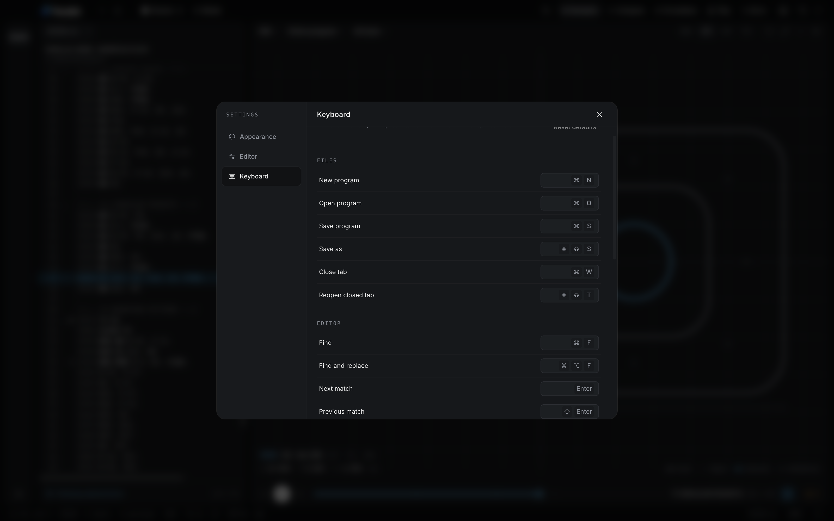Click the Keyboard icon in sidebar
Image resolution: width=834 pixels, height=521 pixels.
coord(232,176)
